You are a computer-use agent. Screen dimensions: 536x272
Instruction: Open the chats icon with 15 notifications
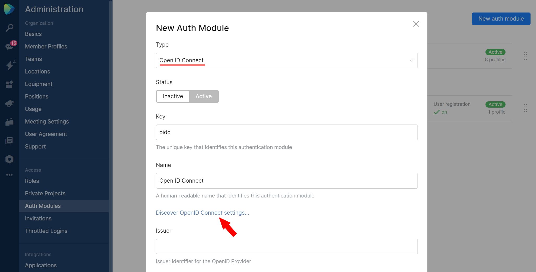coord(9,47)
